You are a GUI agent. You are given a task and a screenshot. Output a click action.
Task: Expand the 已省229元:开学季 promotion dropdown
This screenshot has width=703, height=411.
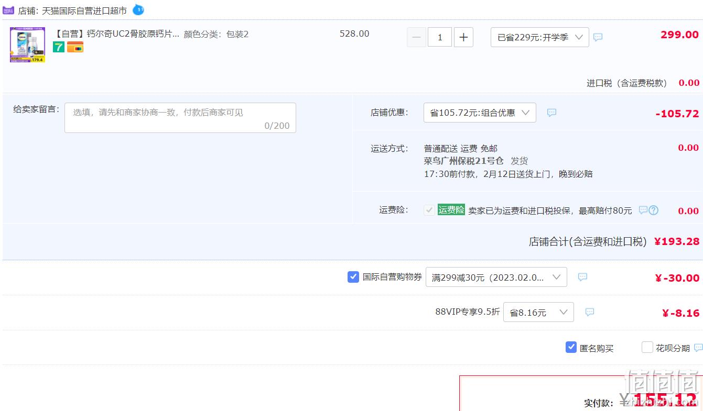539,37
